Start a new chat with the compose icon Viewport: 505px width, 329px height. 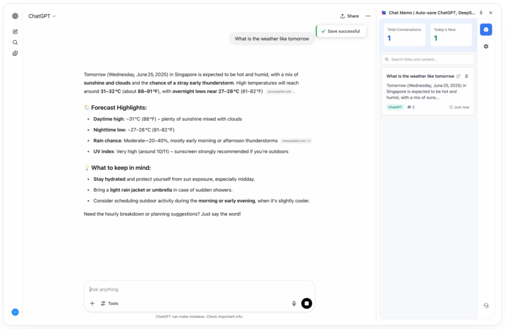click(15, 32)
